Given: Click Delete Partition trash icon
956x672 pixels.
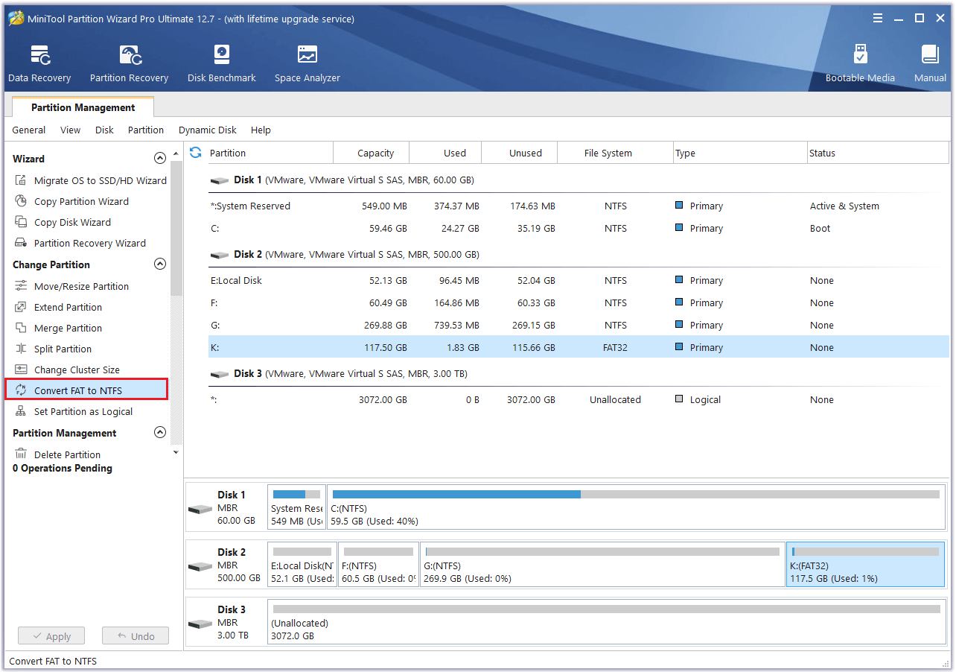Looking at the screenshot, I should click(21, 454).
